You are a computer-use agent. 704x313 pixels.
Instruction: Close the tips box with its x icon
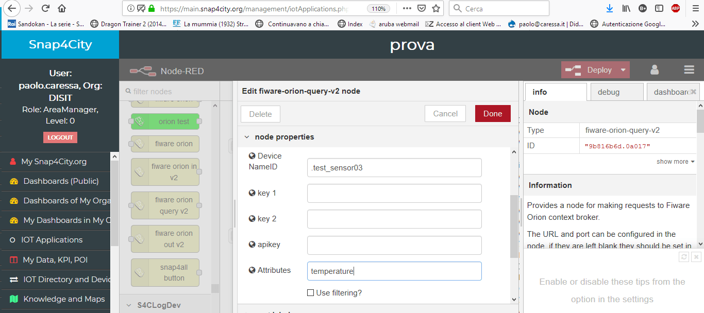pyautogui.click(x=696, y=256)
